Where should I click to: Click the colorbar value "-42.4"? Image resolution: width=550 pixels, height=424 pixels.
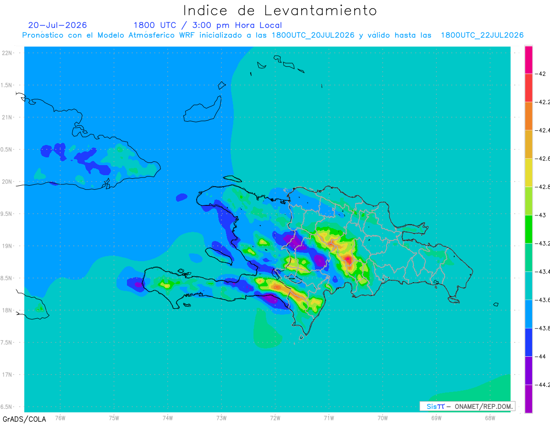pyautogui.click(x=543, y=130)
